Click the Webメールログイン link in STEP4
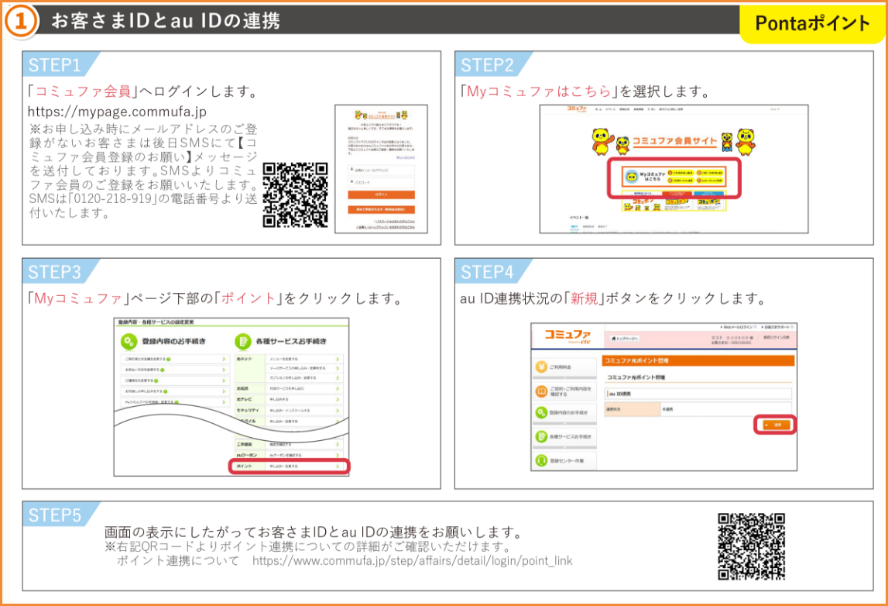Viewport: 888px width, 606px height. click(738, 327)
